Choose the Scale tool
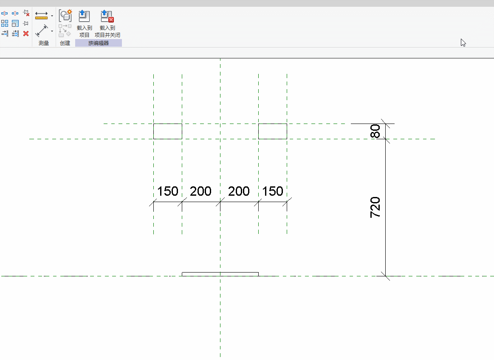This screenshot has width=494, height=360. (x=15, y=23)
